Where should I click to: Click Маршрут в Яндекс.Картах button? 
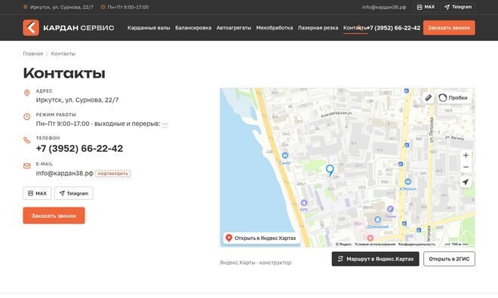tap(376, 259)
